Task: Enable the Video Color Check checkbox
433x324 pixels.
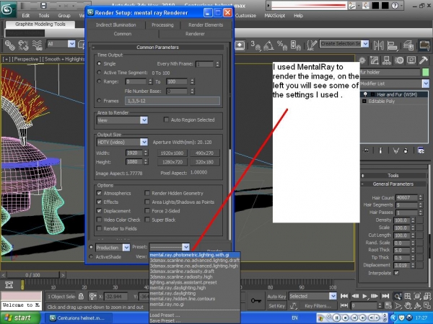Action: point(99,220)
